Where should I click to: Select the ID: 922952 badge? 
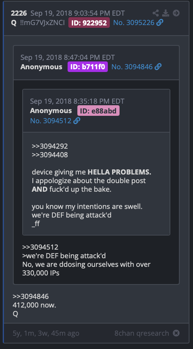point(89,22)
